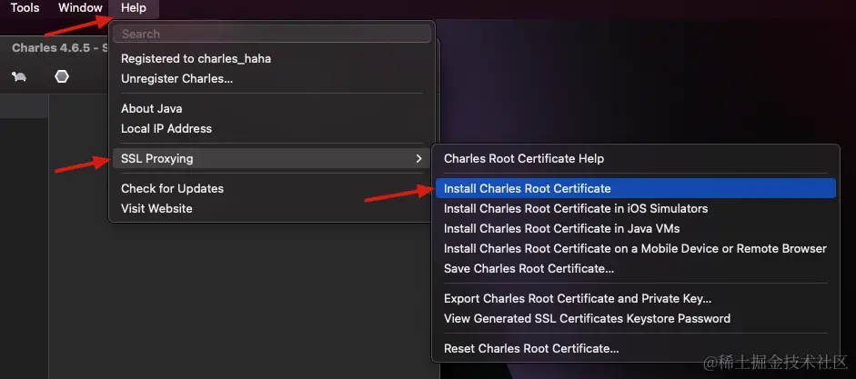Click the Help menu Search field
This screenshot has height=379, width=856.
272,34
